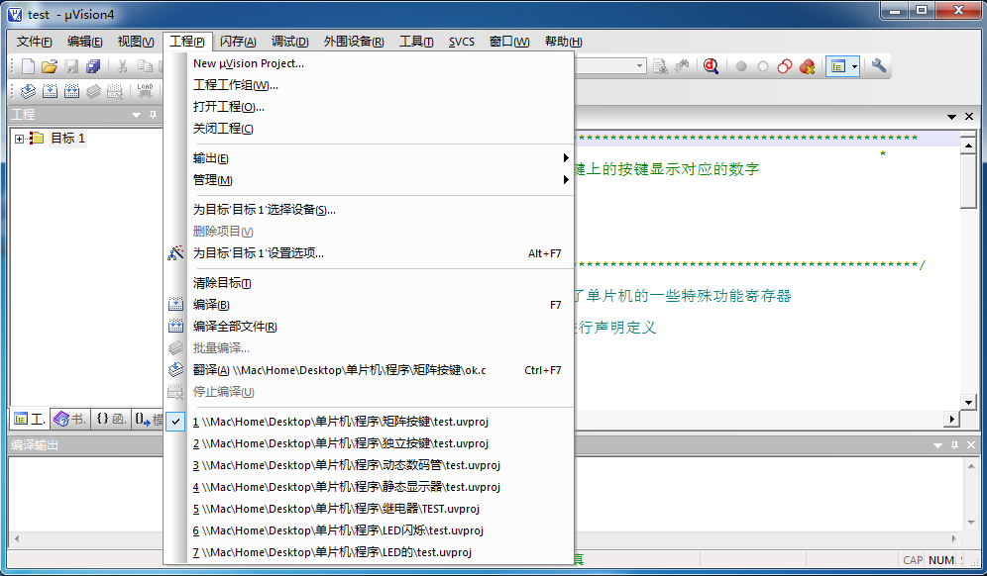987x576 pixels.
Task: Open Find in Files with the magnifier icon
Action: (712, 66)
